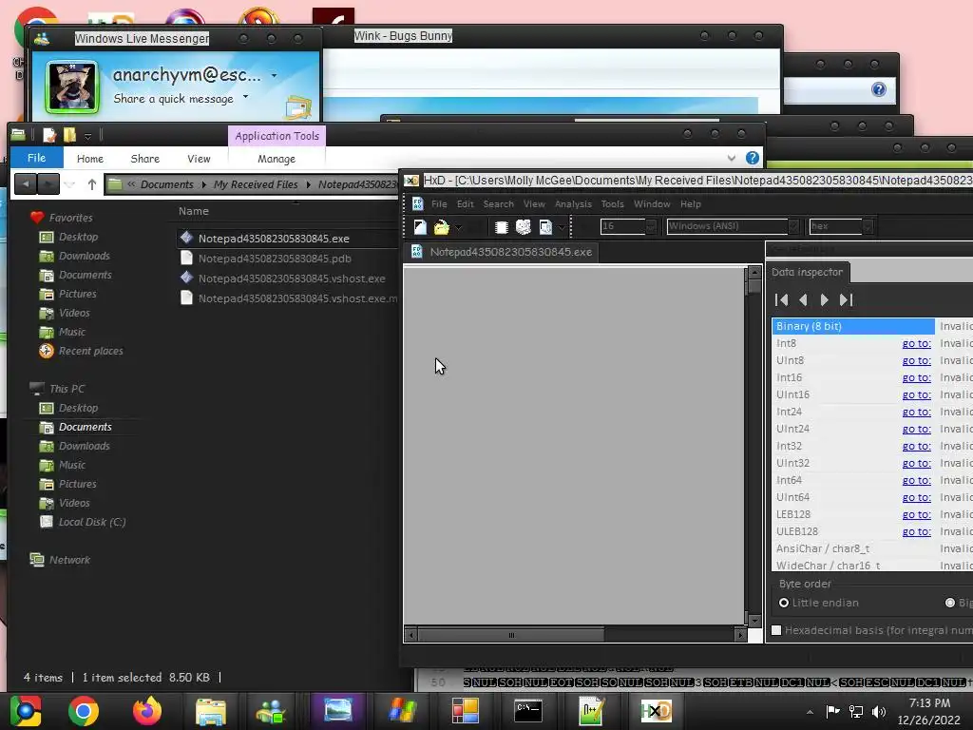Click the HxD horizontal scrollbar thumb
The image size is (973, 730).
coord(511,634)
